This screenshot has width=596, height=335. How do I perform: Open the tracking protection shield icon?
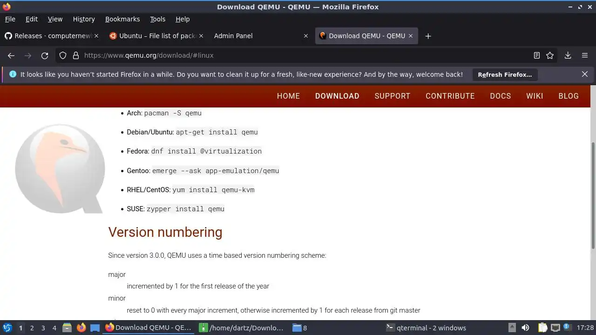[x=63, y=55]
